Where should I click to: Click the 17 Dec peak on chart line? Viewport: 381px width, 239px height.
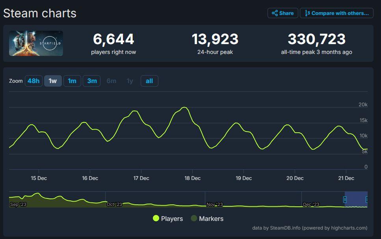[x=134, y=111]
